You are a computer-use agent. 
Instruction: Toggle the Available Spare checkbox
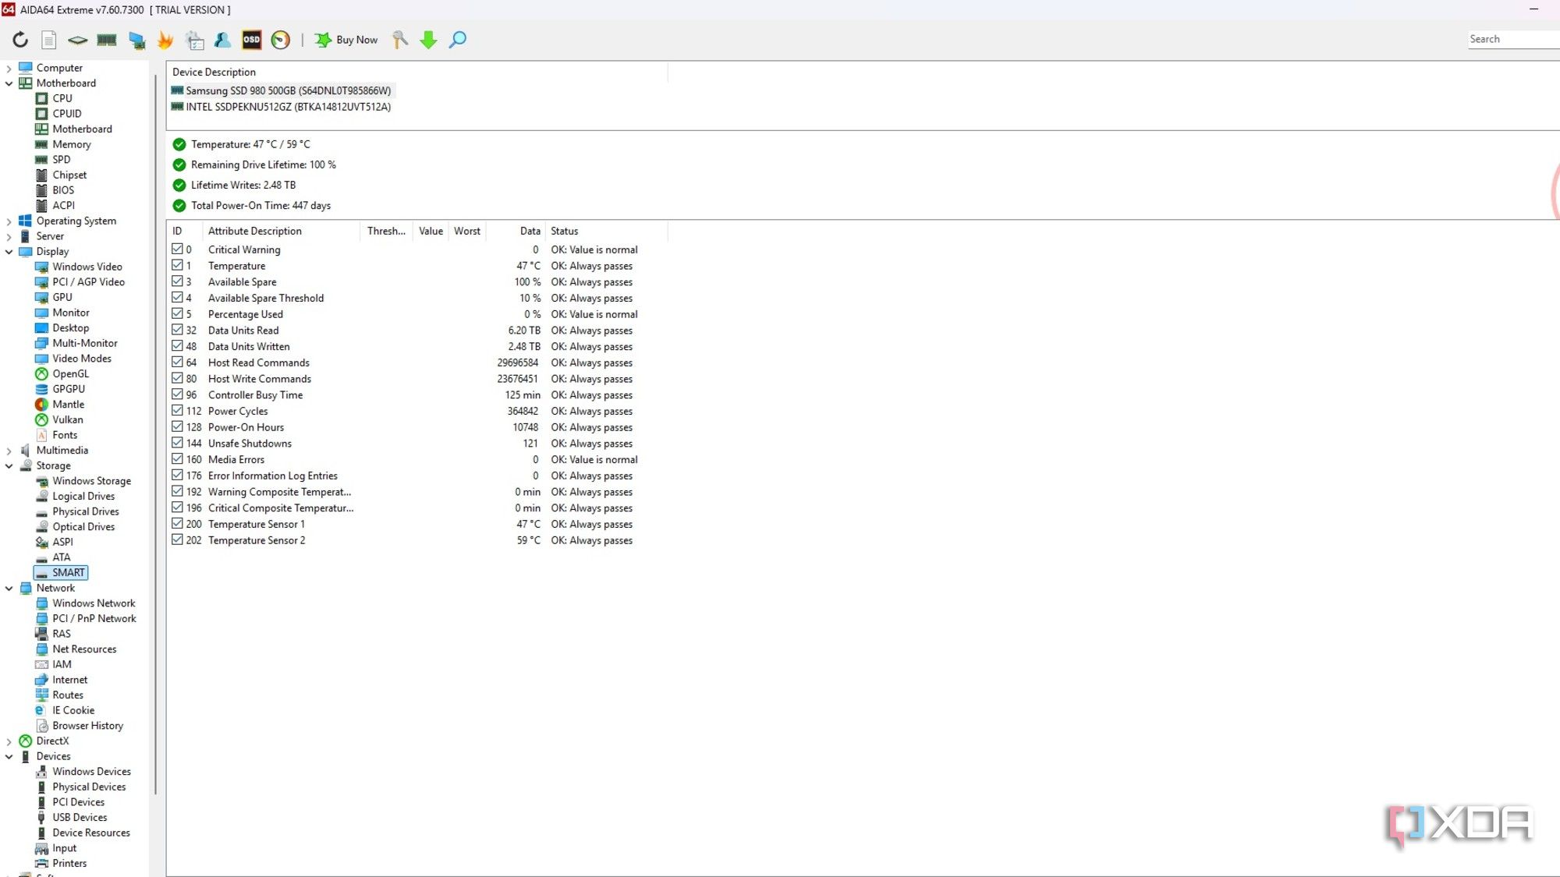(177, 281)
